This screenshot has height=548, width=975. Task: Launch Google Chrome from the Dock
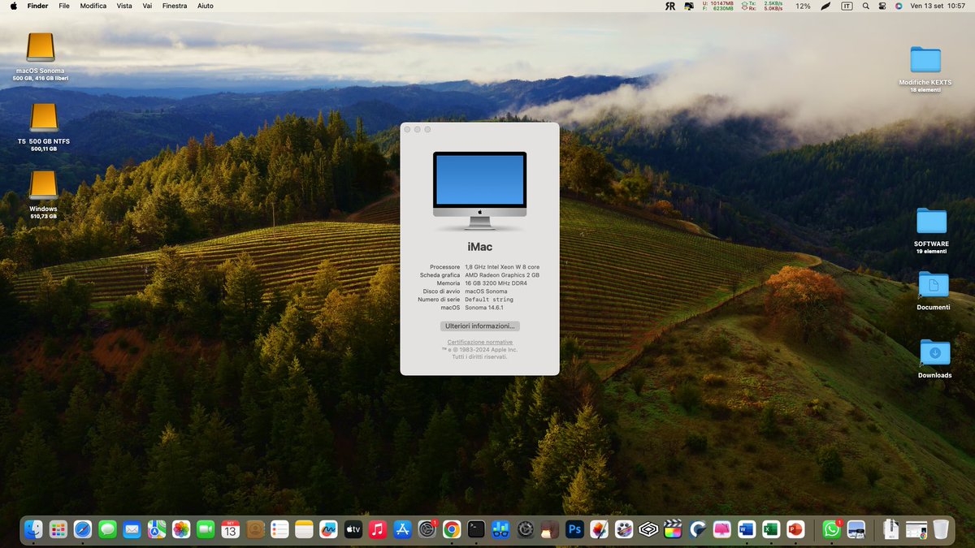[x=452, y=529]
